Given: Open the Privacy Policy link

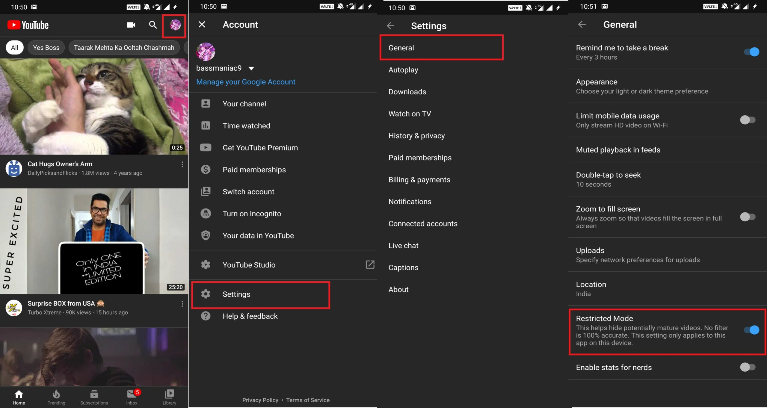Looking at the screenshot, I should [260, 400].
